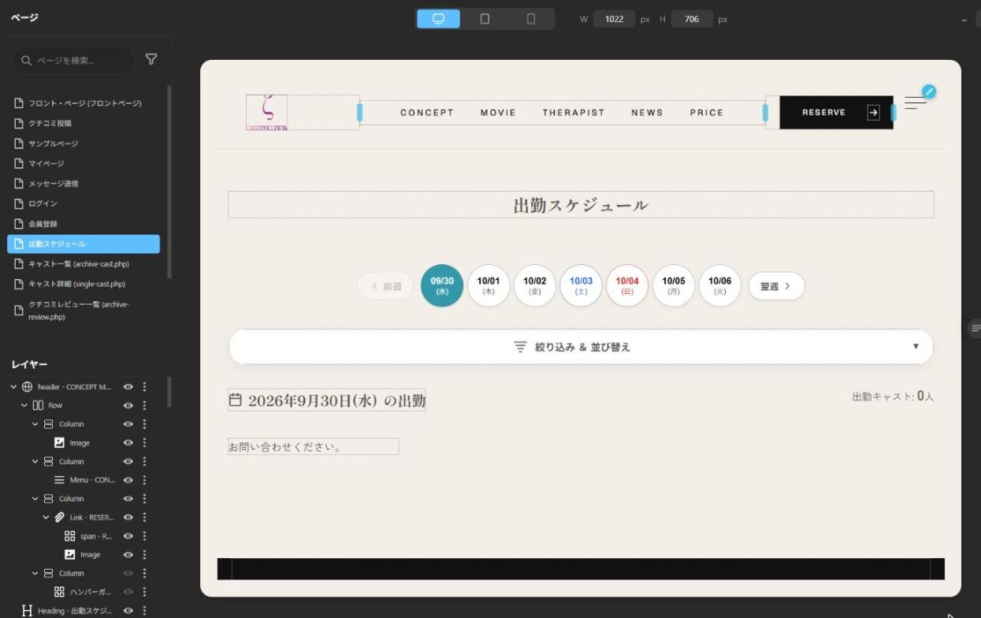Click the lines icon of Menu layer
The image size is (981, 618).
[59, 480]
